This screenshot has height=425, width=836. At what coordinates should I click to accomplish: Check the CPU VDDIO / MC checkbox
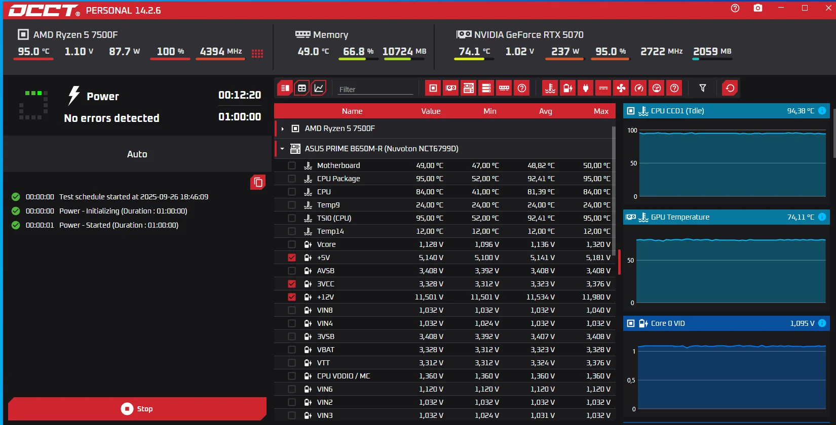click(x=292, y=376)
